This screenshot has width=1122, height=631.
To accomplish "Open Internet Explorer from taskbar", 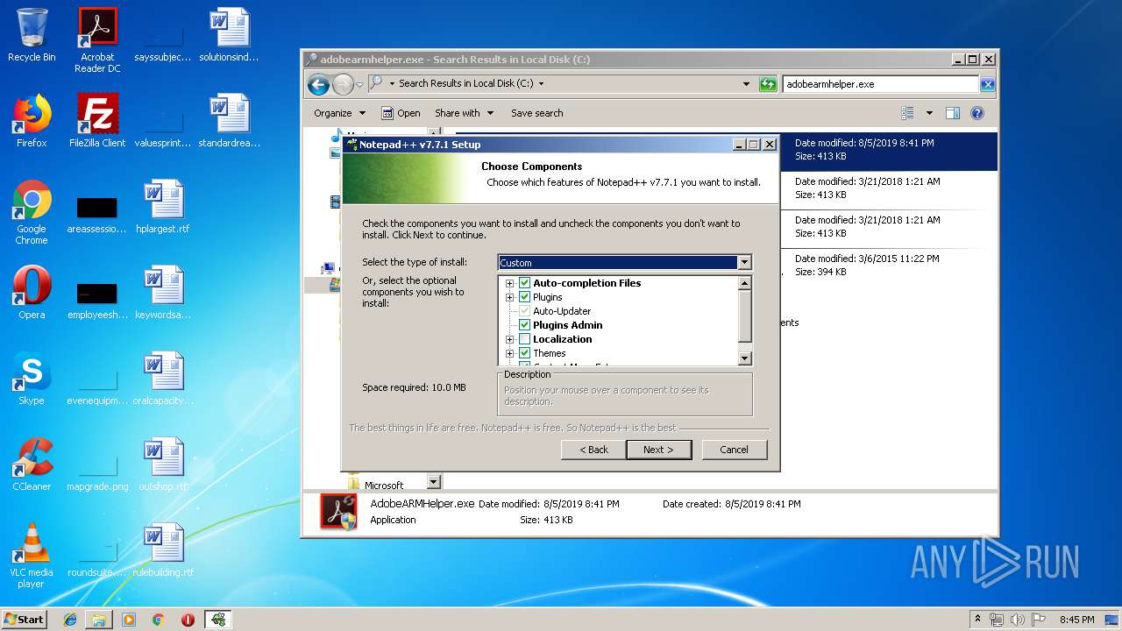I will click(70, 620).
